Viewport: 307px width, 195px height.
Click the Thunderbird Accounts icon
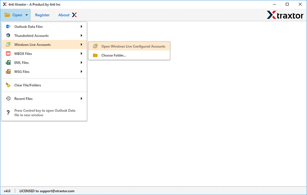(8, 36)
